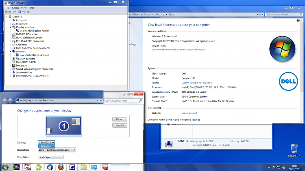Collapse the Monitors category

[10, 51]
